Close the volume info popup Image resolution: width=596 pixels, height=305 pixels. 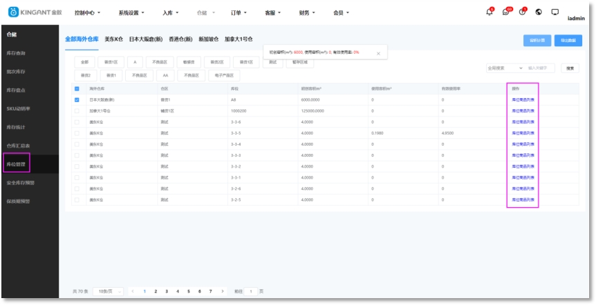[378, 52]
